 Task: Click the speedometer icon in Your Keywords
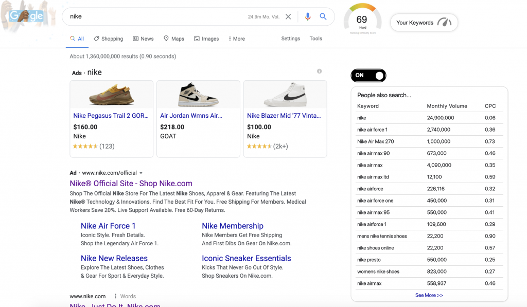444,23
